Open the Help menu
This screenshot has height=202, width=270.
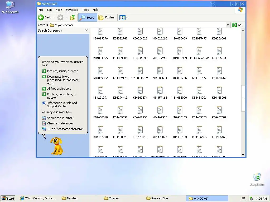click(95, 10)
